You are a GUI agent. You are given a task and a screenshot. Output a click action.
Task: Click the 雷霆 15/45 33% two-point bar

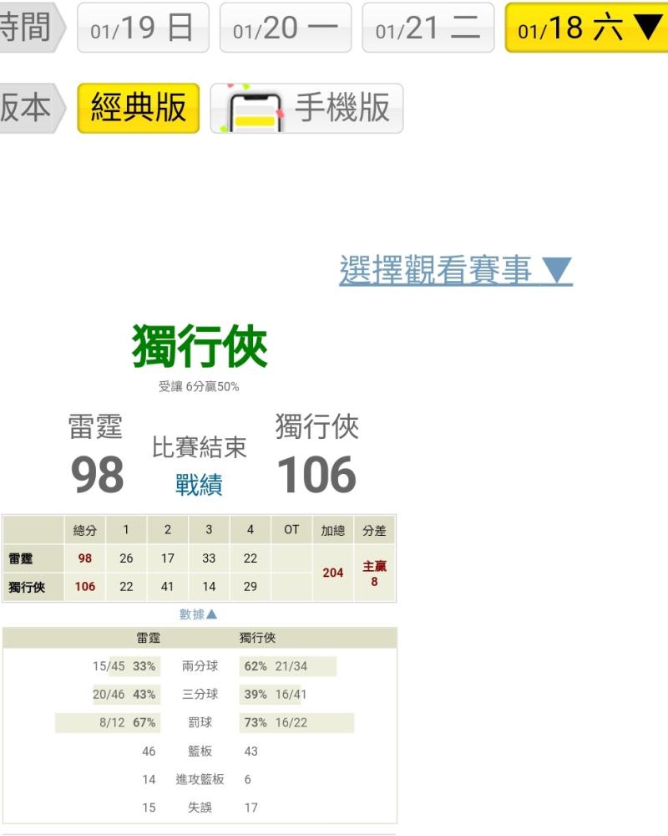point(127,666)
